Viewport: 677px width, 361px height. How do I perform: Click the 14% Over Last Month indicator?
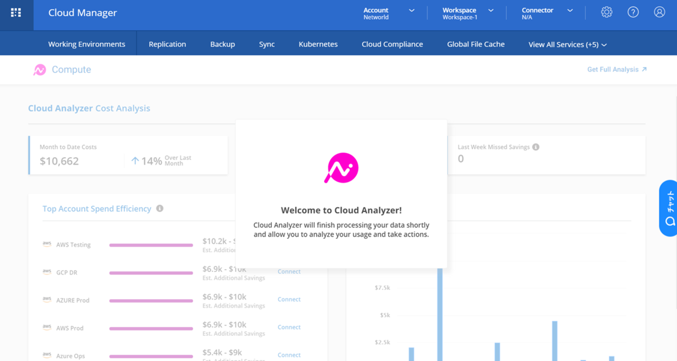161,161
